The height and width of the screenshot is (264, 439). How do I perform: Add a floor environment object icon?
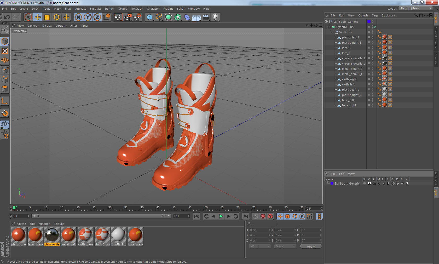(x=197, y=17)
